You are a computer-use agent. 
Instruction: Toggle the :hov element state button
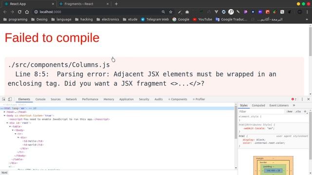[x=289, y=111]
